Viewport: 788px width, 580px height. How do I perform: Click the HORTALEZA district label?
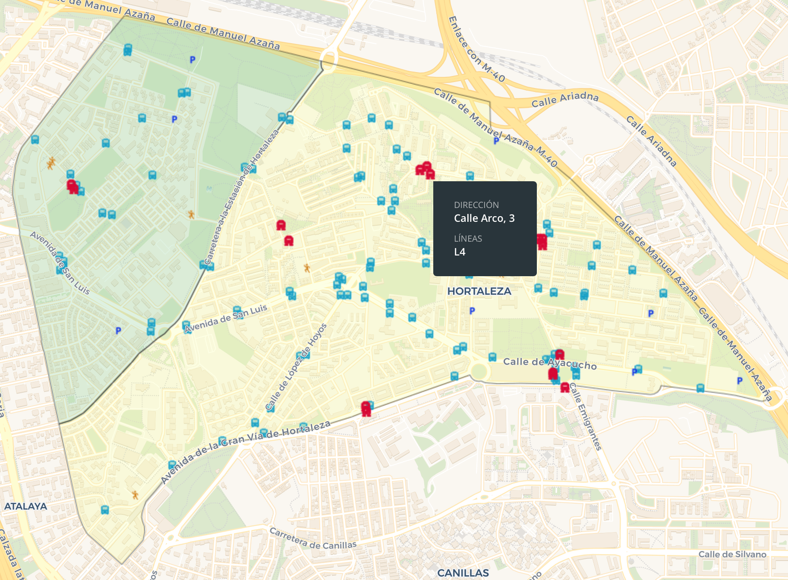(479, 291)
